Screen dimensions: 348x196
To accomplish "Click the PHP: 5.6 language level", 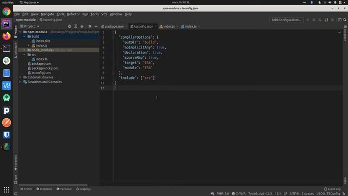I will [x=222, y=194].
